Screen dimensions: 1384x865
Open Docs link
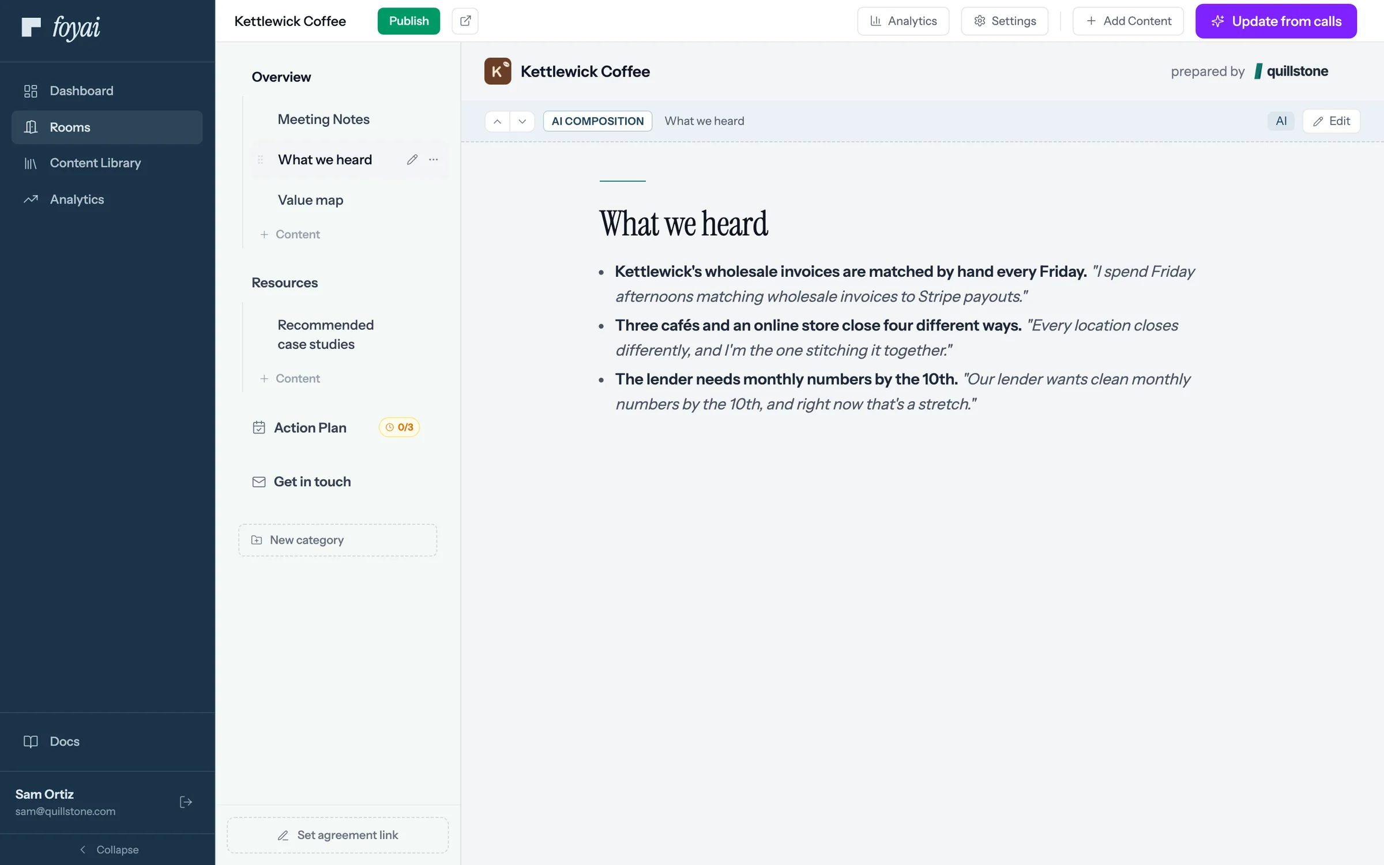pos(107,742)
